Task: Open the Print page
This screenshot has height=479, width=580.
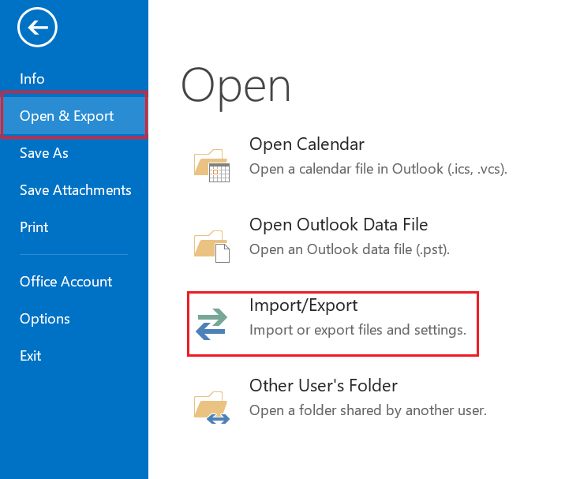Action: [x=34, y=227]
